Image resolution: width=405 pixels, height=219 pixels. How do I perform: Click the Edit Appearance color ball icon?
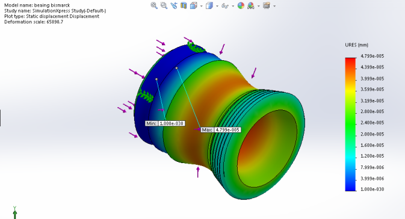coord(241,5)
